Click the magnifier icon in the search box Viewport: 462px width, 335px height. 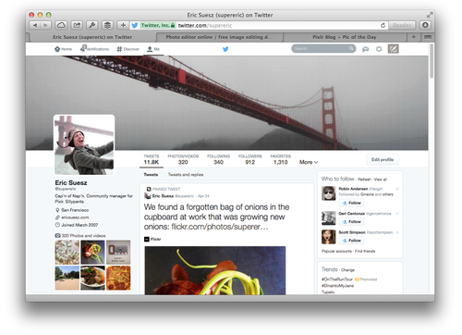[351, 48]
